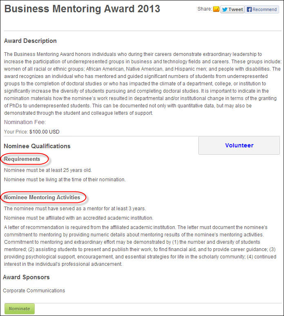This screenshot has width=284, height=316.
Task: Click the green Nominate button
Action: (20, 309)
